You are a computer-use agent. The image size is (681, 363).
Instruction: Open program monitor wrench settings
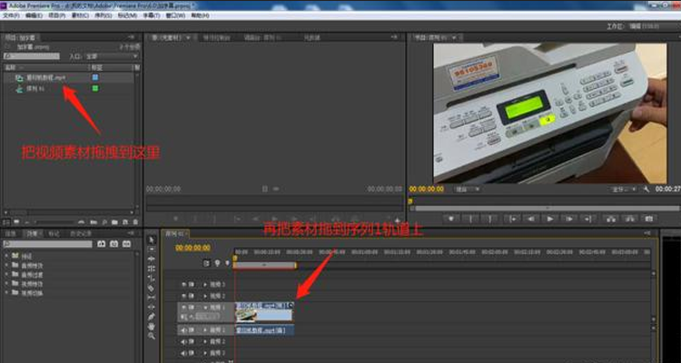[646, 190]
